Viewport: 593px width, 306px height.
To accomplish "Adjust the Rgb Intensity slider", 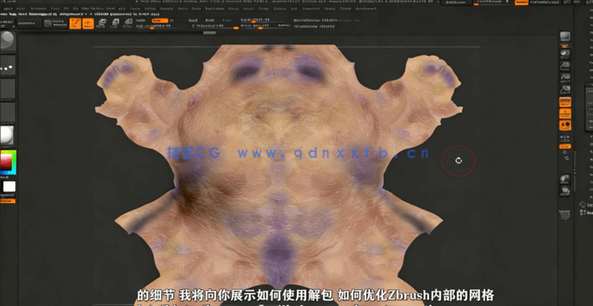I will tap(154, 26).
